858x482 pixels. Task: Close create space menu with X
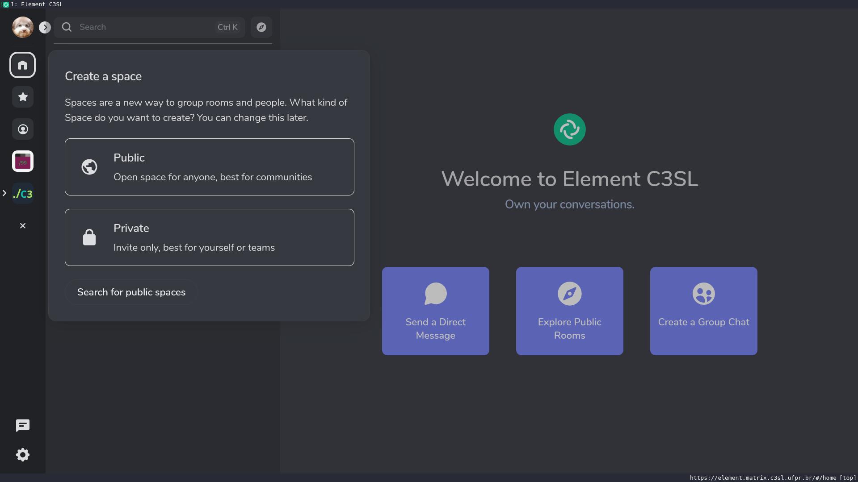pos(23,226)
